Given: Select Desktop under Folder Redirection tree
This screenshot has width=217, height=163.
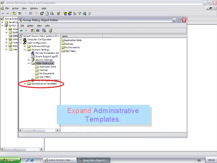Looking at the screenshot, I should pos(43,70).
